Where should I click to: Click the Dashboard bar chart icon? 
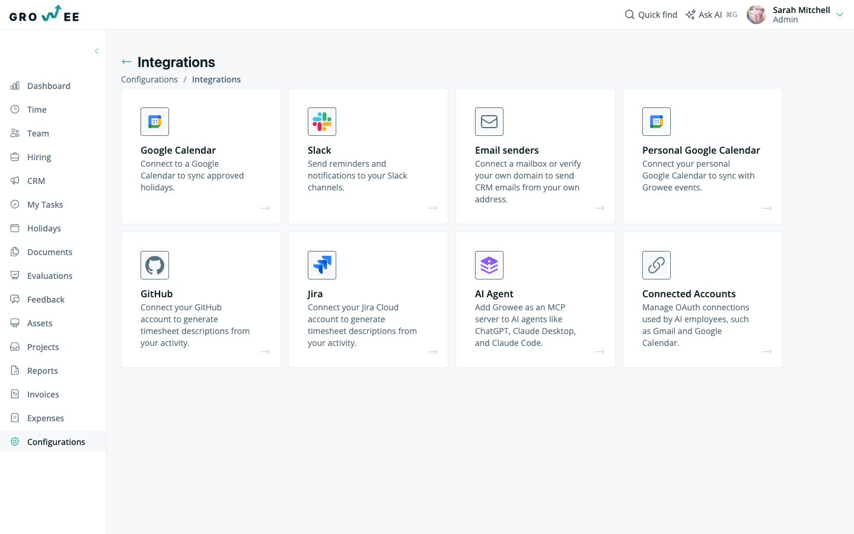[15, 86]
